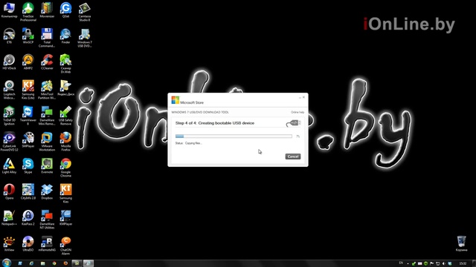Launch KeePass 2 desktop icon
Image resolution: width=476 pixels, height=267 pixels.
(x=28, y=217)
